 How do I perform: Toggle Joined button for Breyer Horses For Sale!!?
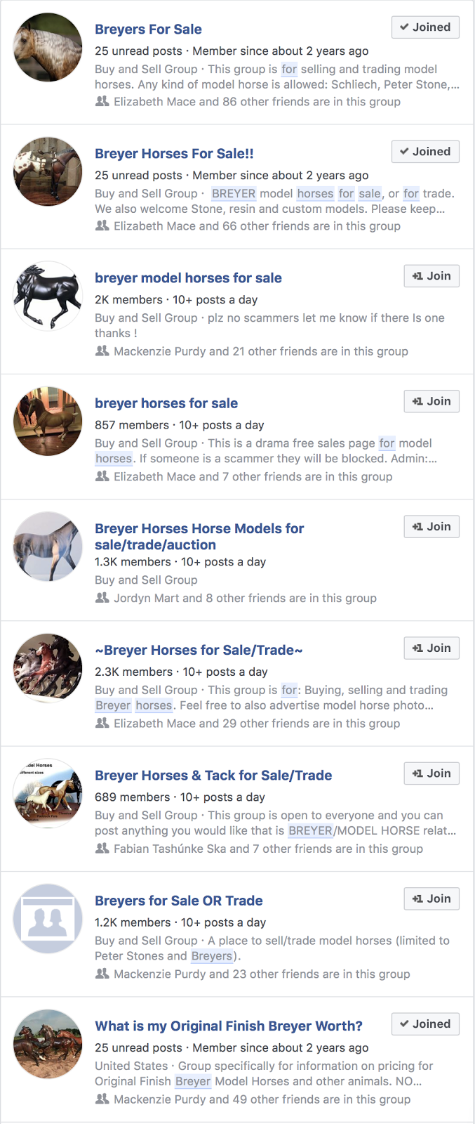point(425,152)
